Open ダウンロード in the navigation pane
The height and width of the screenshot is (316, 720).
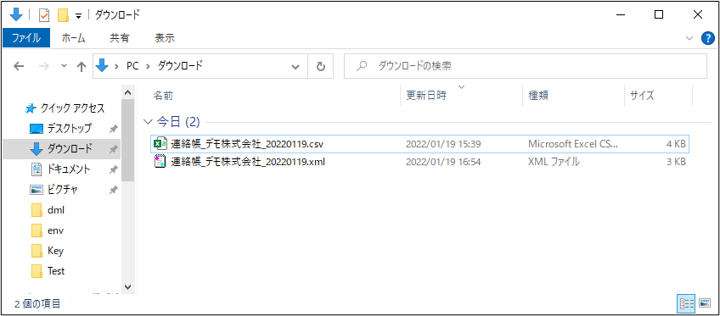(70, 149)
